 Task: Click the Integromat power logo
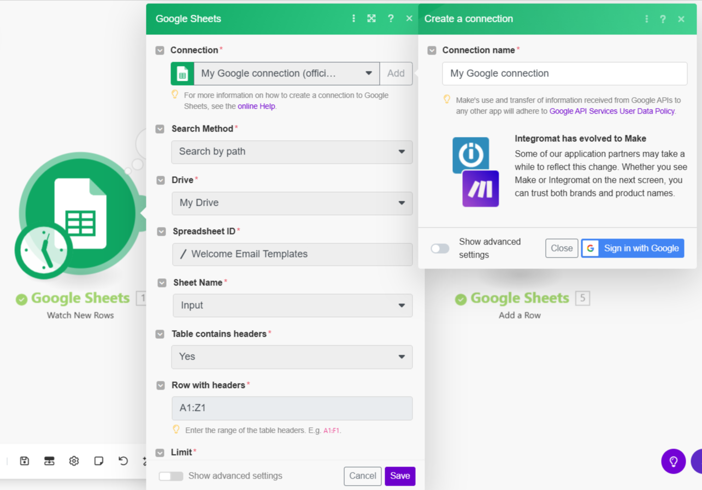tap(470, 155)
